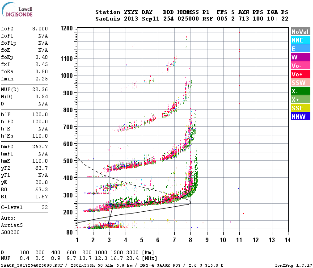
Task: Select the E blue legend swatch
Action: click(x=300, y=48)
